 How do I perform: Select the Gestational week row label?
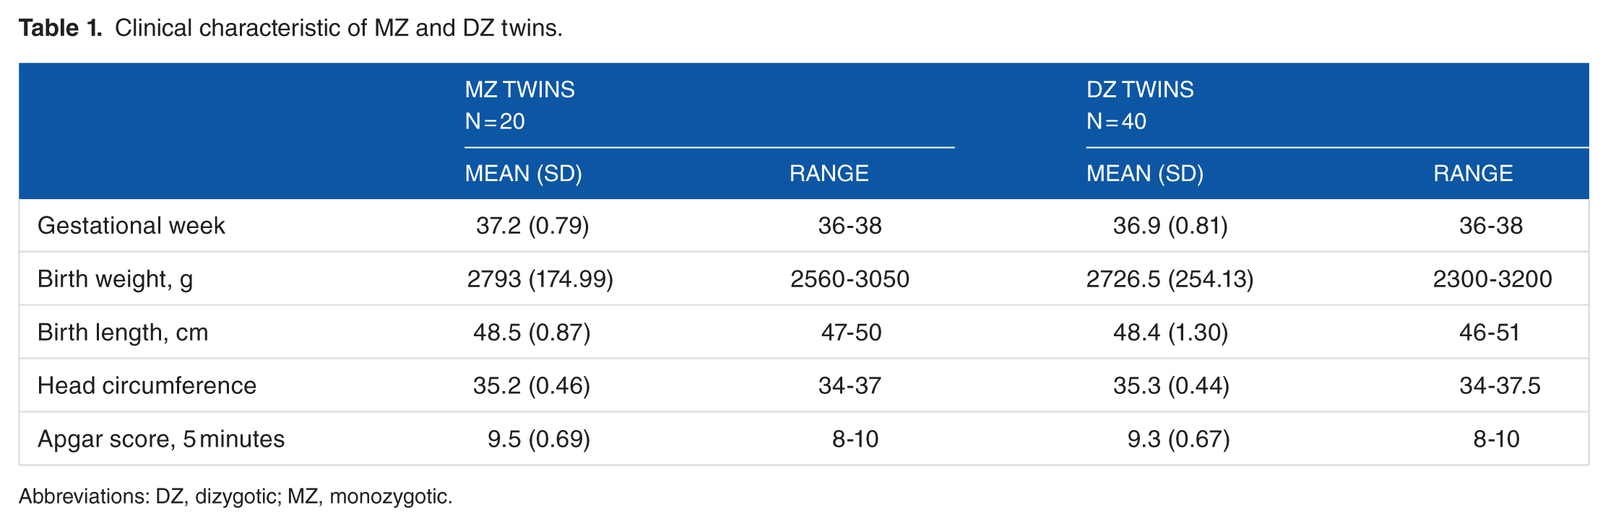tap(131, 226)
